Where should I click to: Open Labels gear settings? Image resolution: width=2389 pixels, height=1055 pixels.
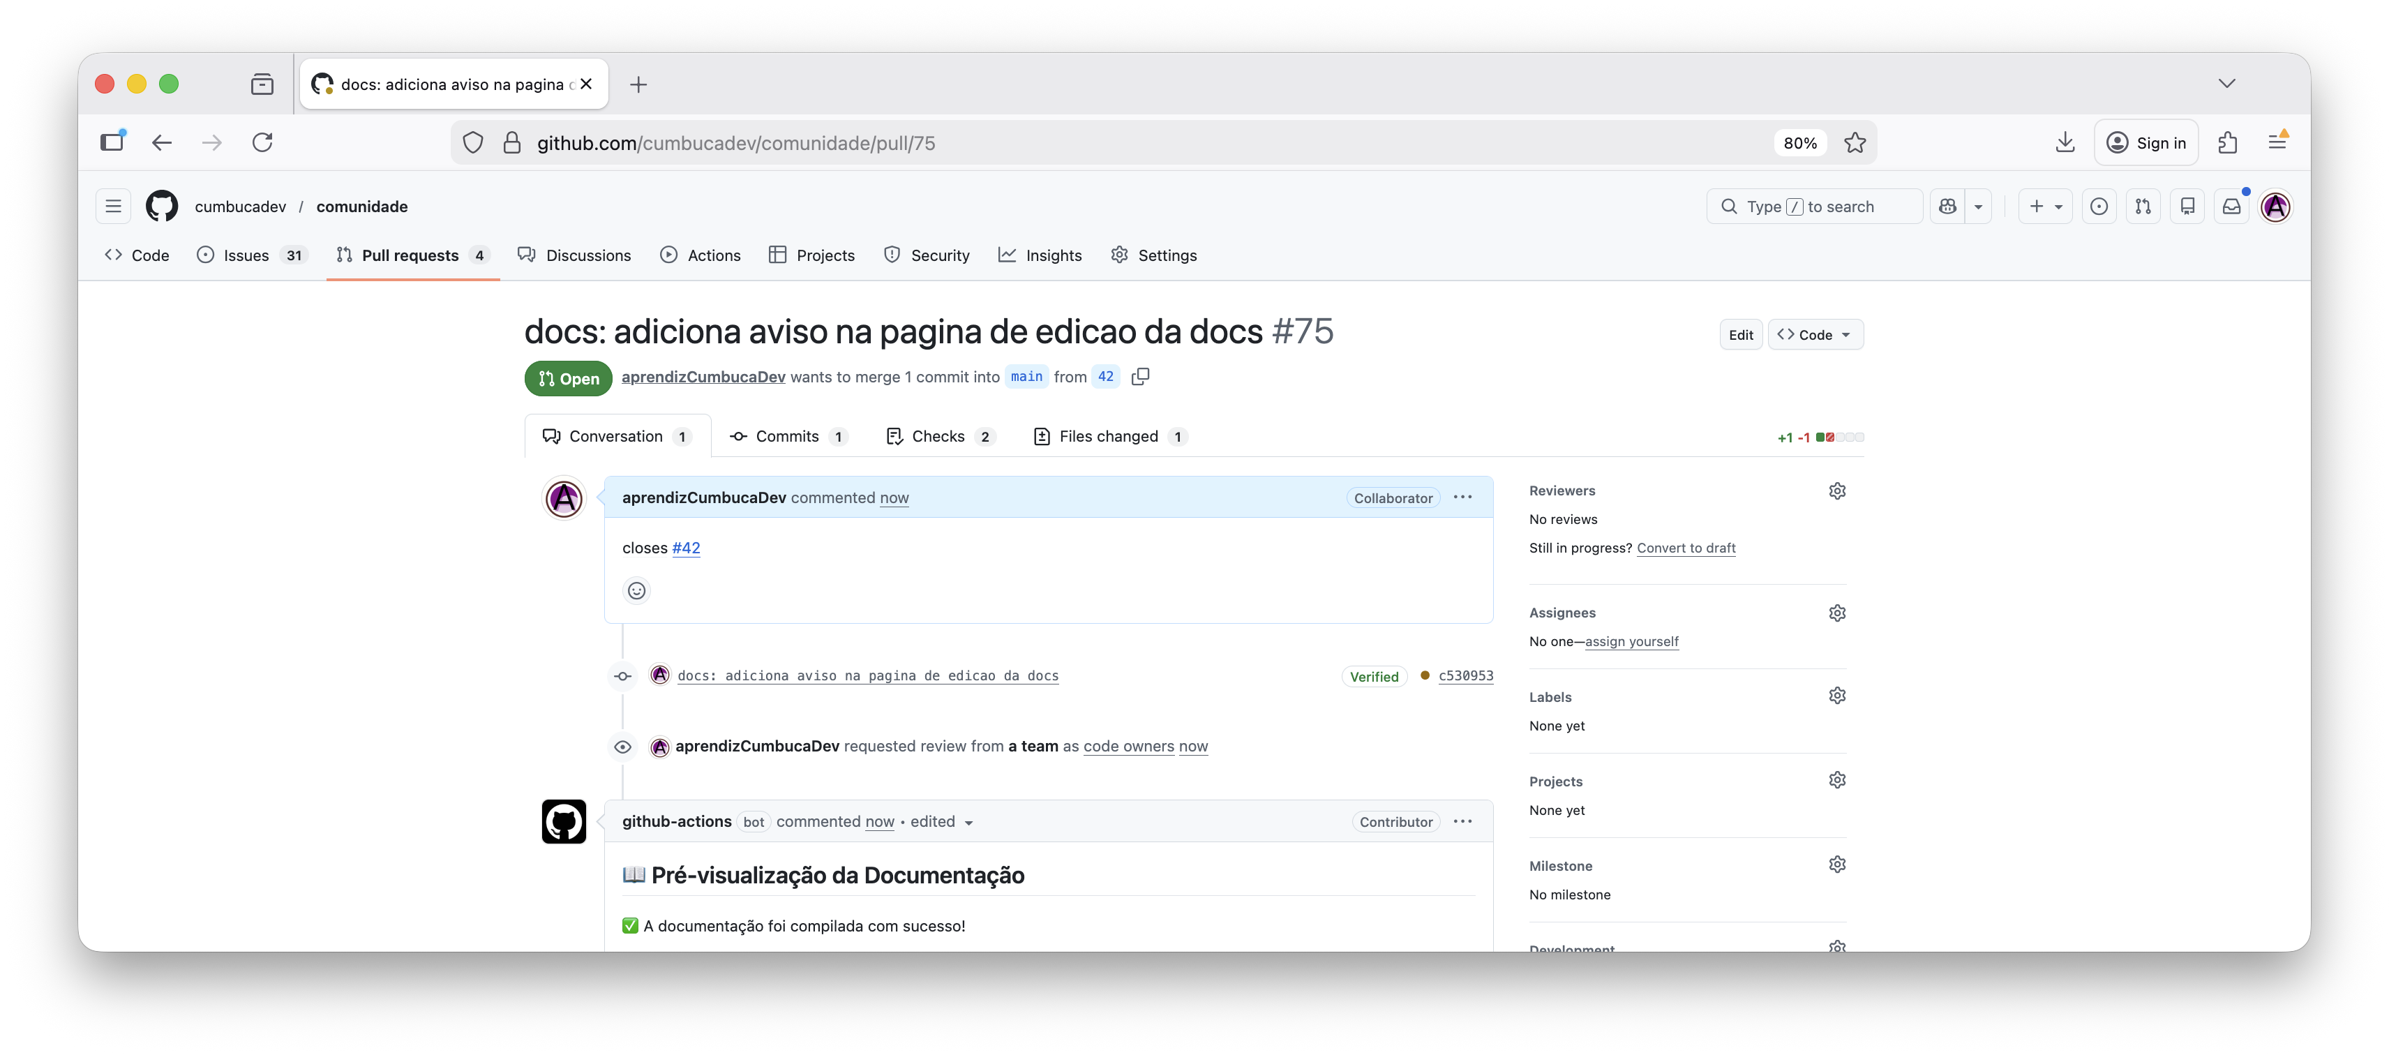[1837, 695]
